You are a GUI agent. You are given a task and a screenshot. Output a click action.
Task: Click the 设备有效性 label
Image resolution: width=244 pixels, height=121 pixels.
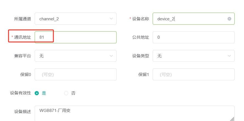click(21, 93)
